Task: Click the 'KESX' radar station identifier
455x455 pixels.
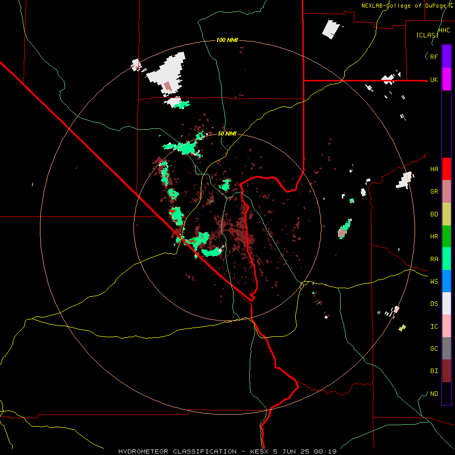Action: pos(259,451)
